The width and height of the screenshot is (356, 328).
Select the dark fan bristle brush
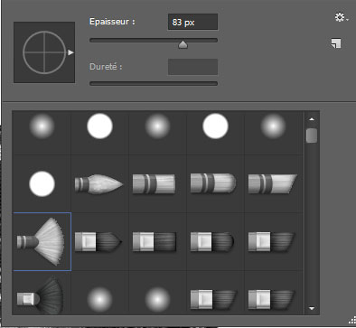[40, 296]
